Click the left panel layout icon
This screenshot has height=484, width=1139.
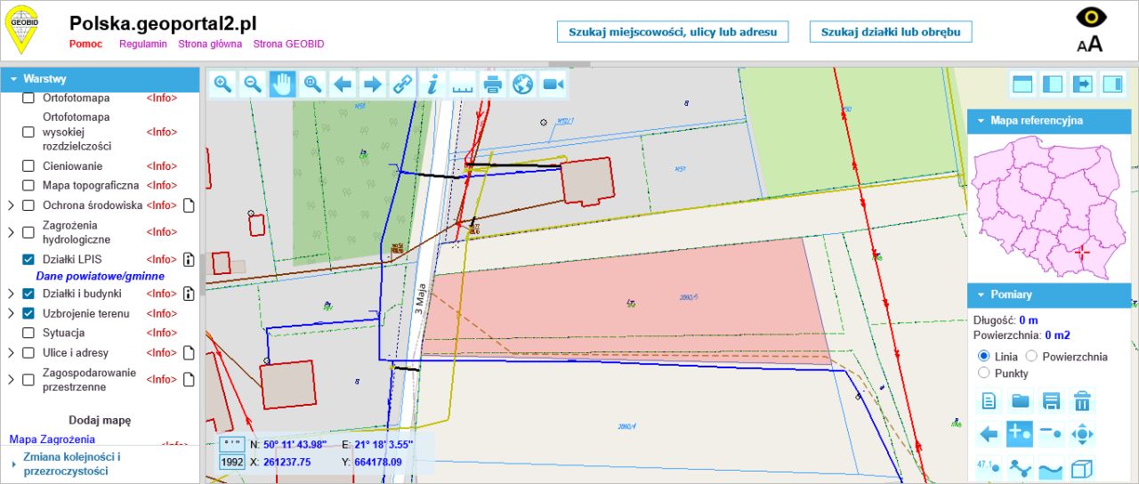coord(1053,85)
